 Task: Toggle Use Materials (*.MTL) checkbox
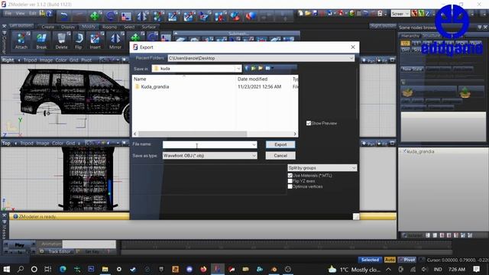(290, 176)
